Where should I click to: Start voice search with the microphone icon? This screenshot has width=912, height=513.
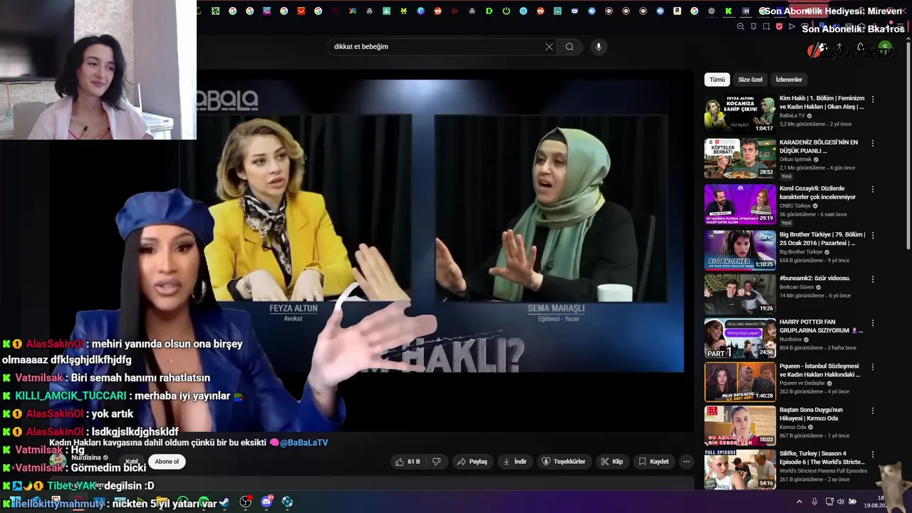[598, 47]
